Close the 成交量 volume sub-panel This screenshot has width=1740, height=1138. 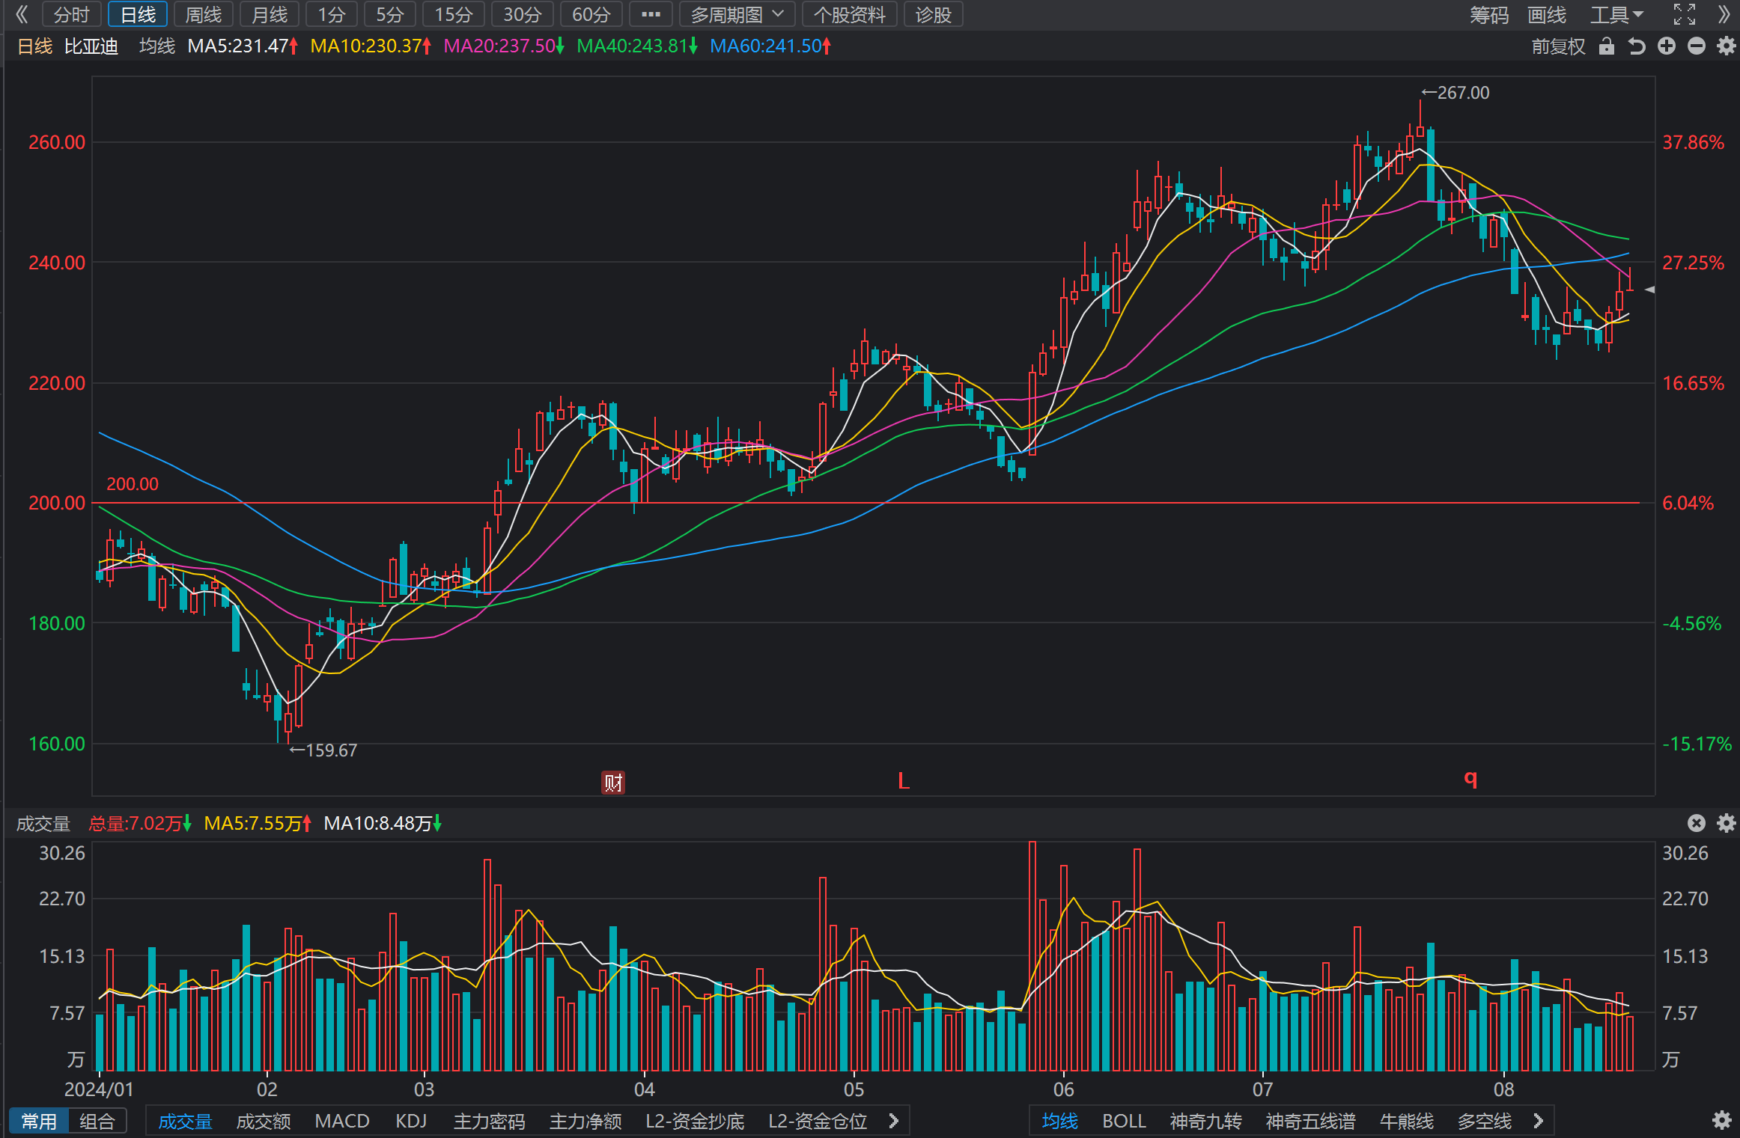click(1697, 823)
